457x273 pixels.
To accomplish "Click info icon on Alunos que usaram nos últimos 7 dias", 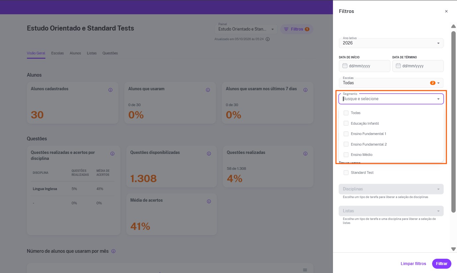I will click(305, 90).
